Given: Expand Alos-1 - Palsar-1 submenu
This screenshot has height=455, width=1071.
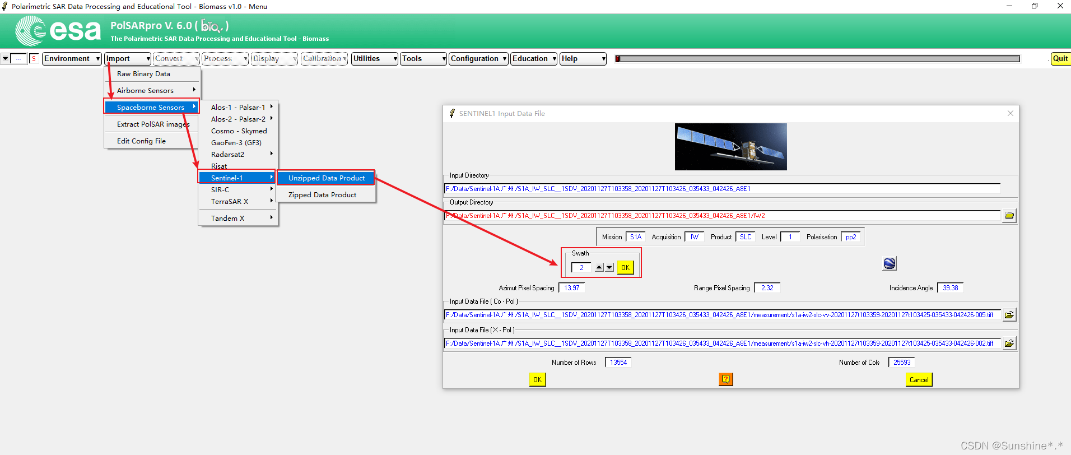Looking at the screenshot, I should tap(238, 107).
